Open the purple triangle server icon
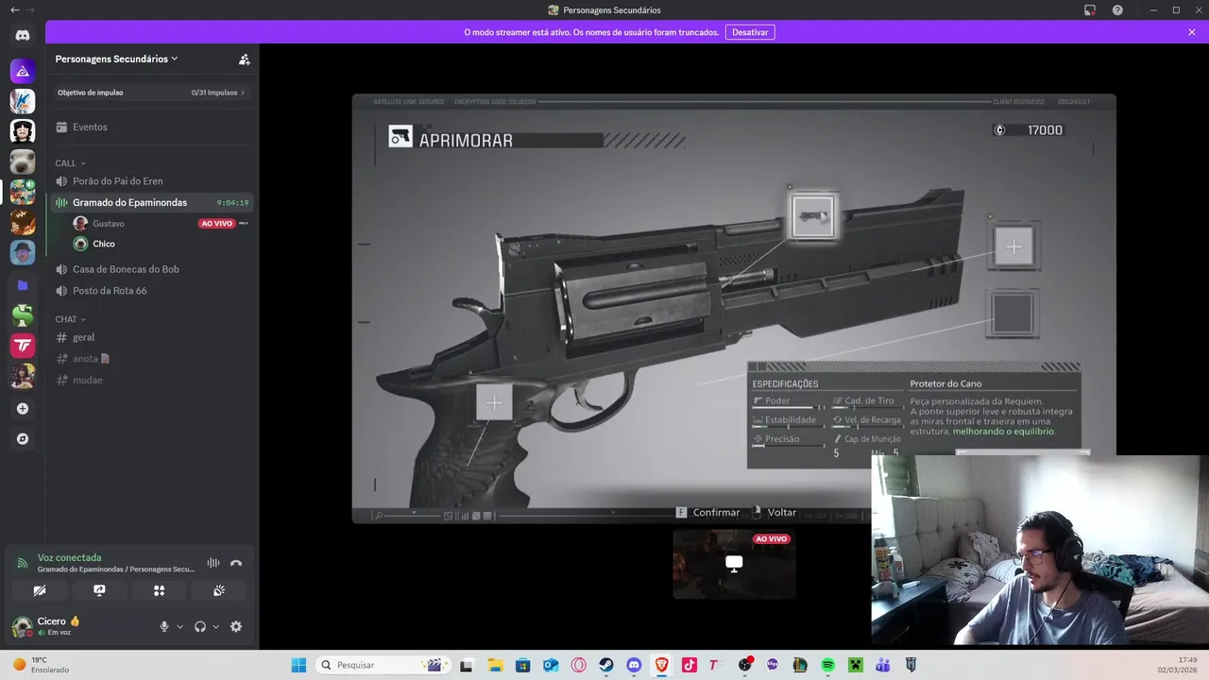Screen dimensions: 1209x680 pos(23,71)
